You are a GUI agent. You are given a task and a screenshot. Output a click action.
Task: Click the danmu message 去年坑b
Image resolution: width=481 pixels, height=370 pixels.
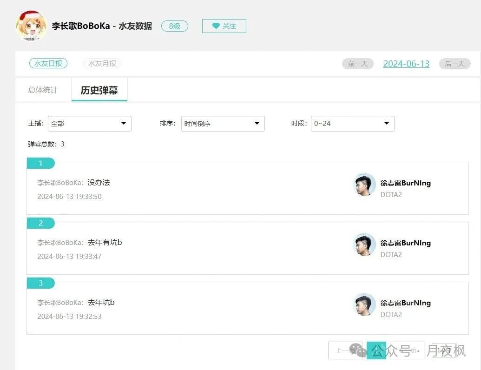101,303
